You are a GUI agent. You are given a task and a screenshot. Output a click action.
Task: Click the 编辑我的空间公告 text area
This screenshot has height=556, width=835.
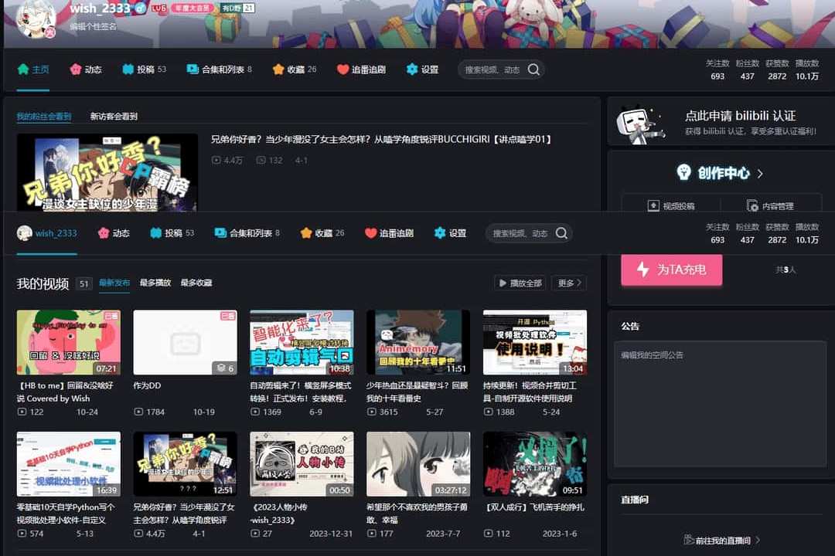click(719, 403)
